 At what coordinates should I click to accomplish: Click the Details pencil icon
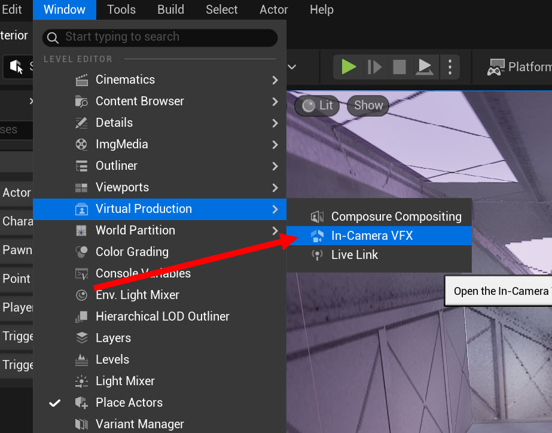coord(82,123)
